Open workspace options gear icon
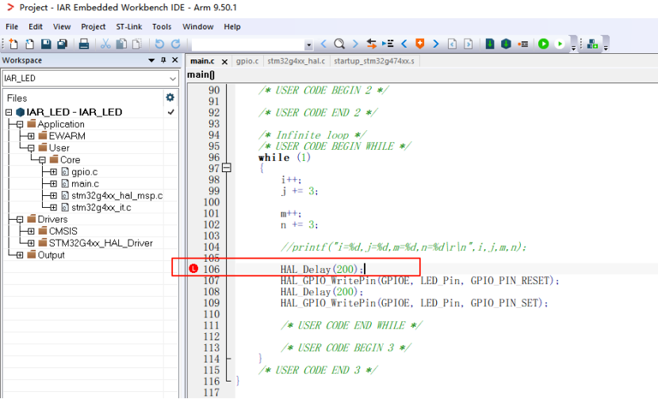The height and width of the screenshot is (399, 658). click(x=170, y=98)
